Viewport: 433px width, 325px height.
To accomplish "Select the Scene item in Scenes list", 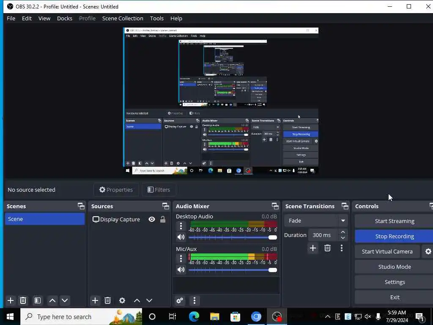I will tap(45, 219).
